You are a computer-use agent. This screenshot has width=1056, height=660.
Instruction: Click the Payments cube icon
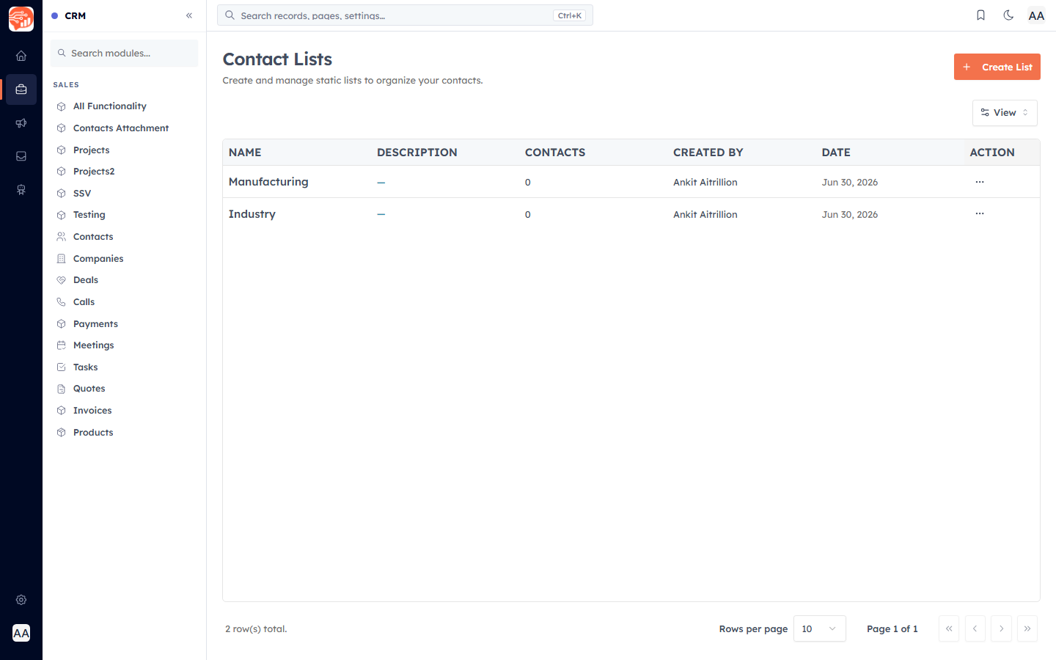click(x=62, y=324)
